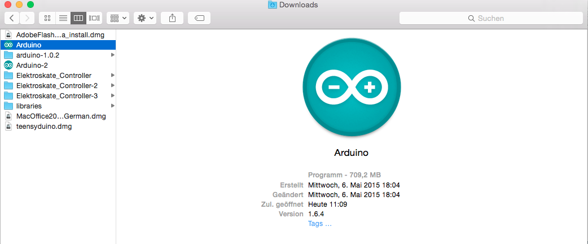Select the teensyduino.dmg file
This screenshot has width=588, height=244.
pos(58,126)
